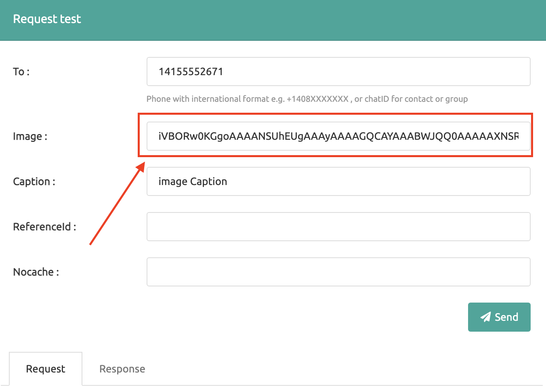Switch to the Response tab
Viewport: 546px width, 387px height.
[x=122, y=369]
